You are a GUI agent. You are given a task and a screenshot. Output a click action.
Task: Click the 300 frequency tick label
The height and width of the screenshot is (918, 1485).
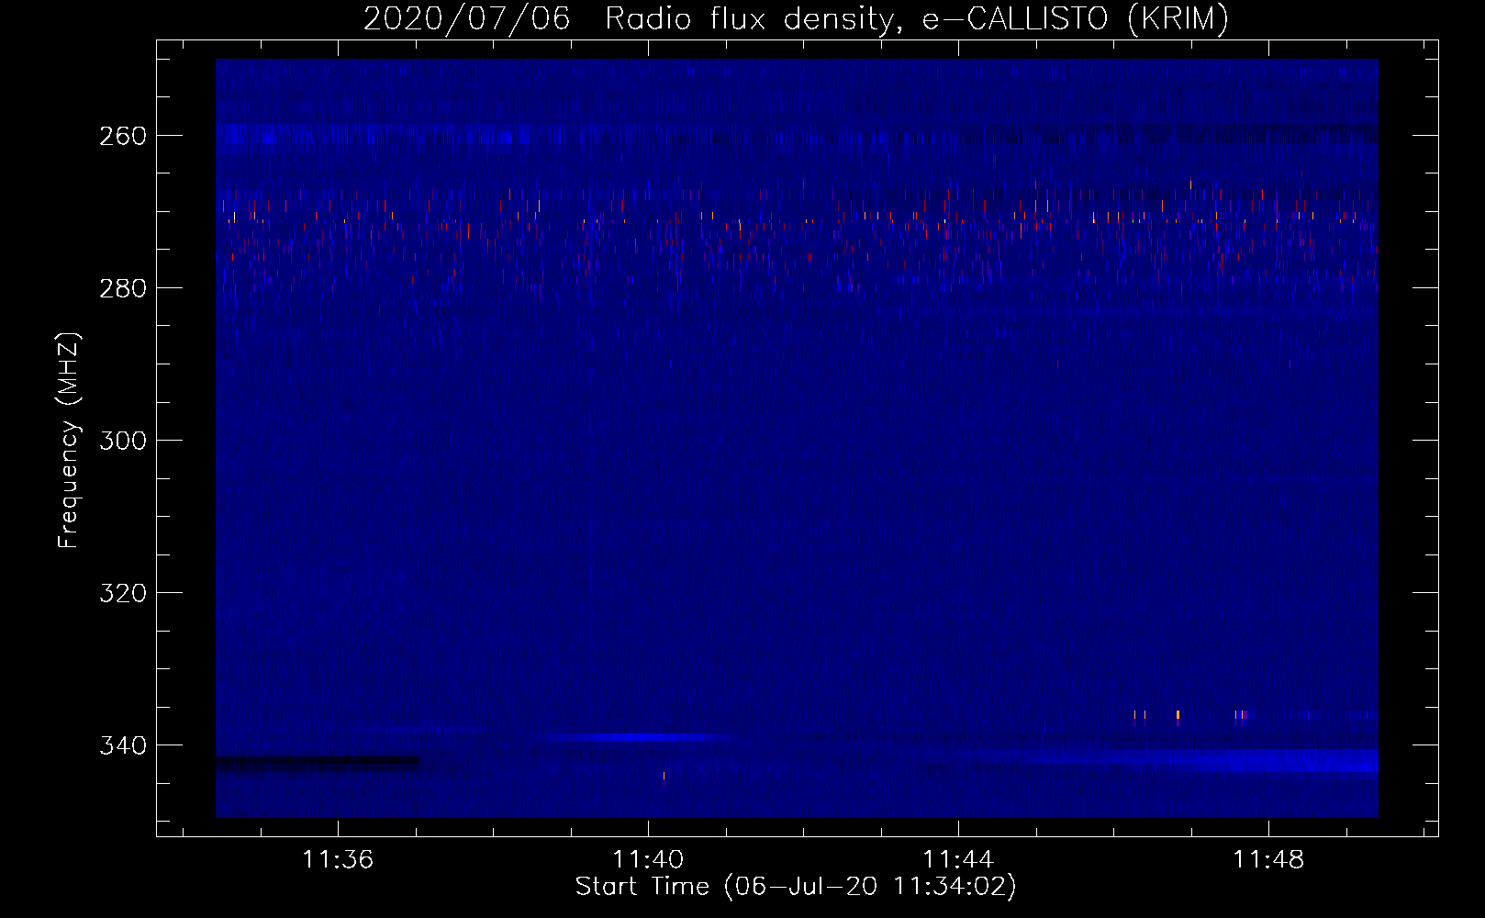pyautogui.click(x=122, y=441)
